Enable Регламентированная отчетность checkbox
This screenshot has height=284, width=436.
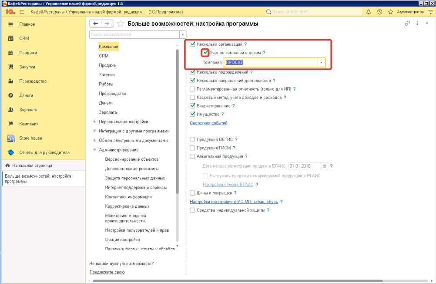pyautogui.click(x=192, y=89)
